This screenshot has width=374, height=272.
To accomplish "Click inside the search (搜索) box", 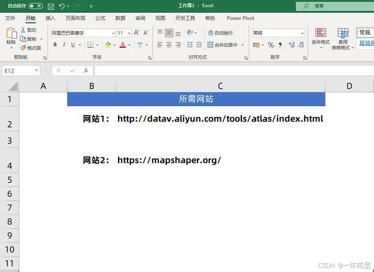I will [335, 6].
